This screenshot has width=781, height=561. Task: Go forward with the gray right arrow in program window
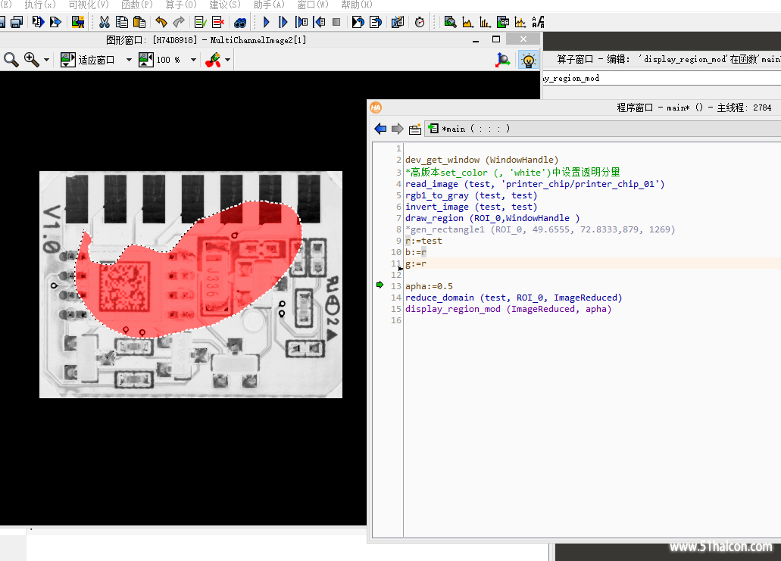[398, 129]
